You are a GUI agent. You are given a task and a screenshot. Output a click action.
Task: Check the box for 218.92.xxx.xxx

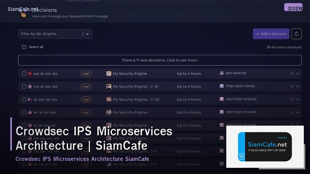point(24,73)
